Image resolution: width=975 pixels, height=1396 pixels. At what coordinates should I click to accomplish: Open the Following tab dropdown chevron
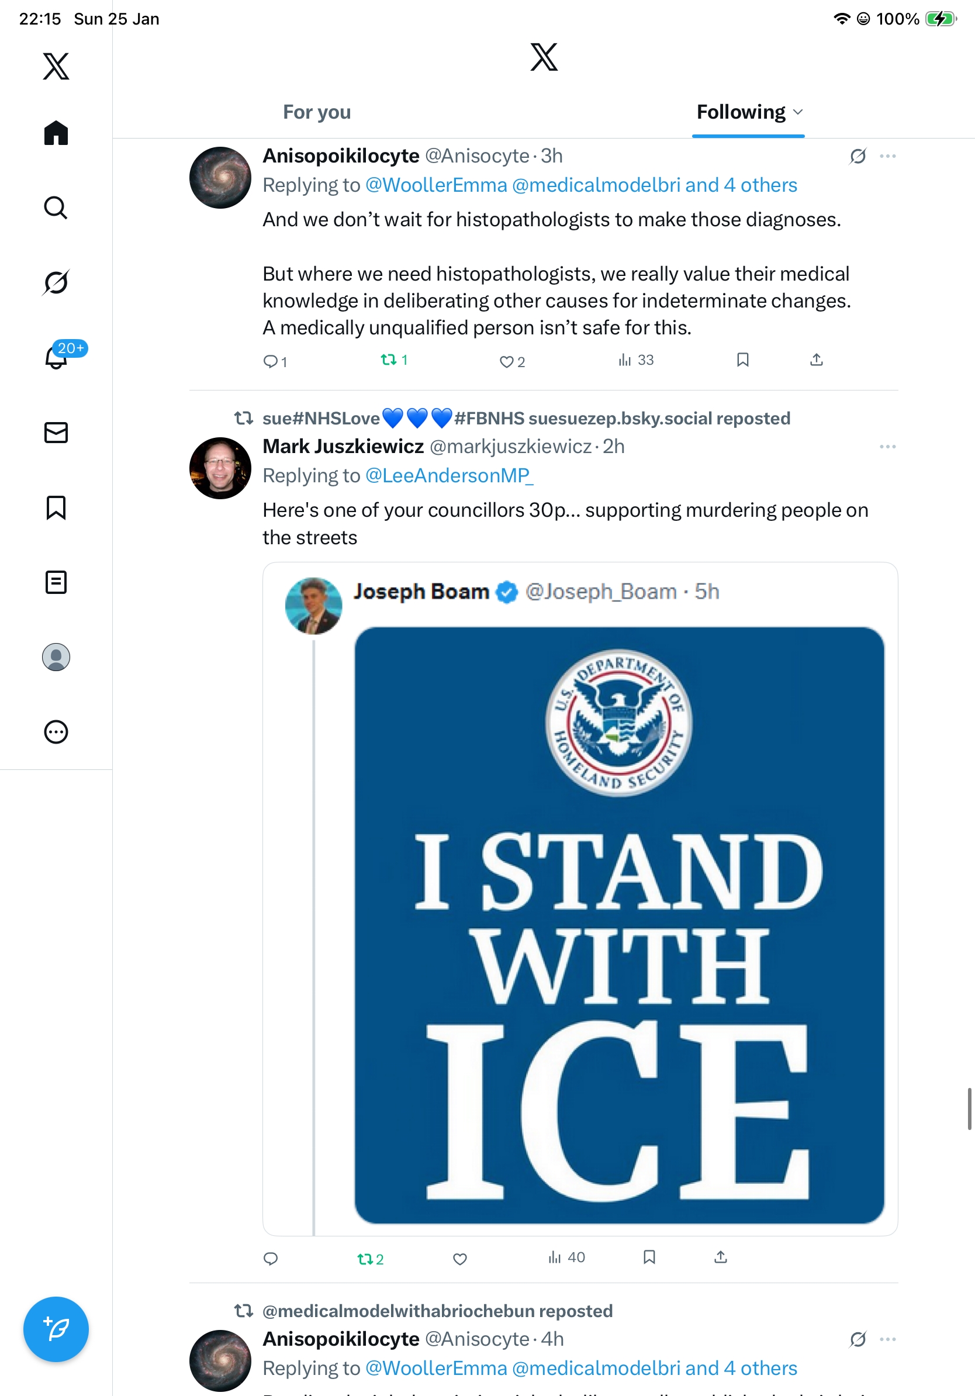coord(798,112)
